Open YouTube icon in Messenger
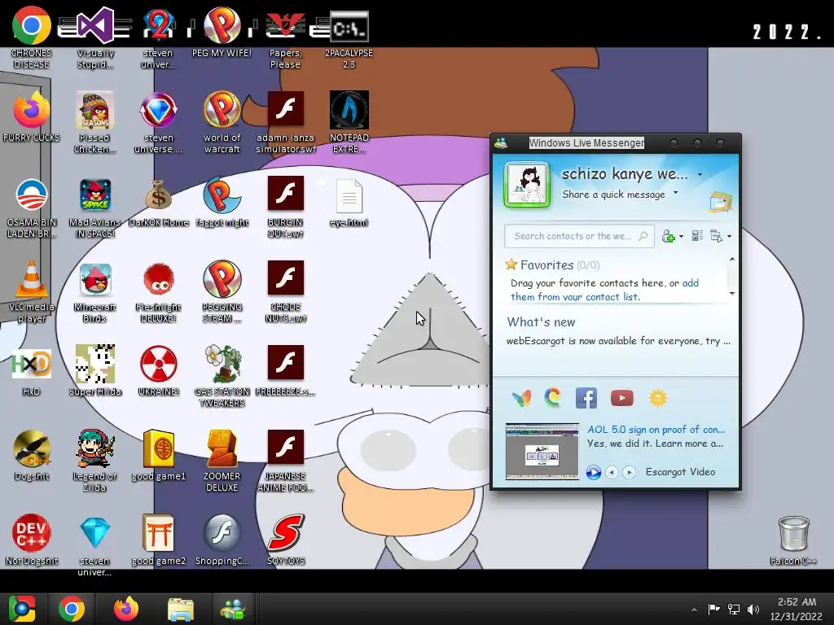This screenshot has height=625, width=834. pyautogui.click(x=621, y=398)
